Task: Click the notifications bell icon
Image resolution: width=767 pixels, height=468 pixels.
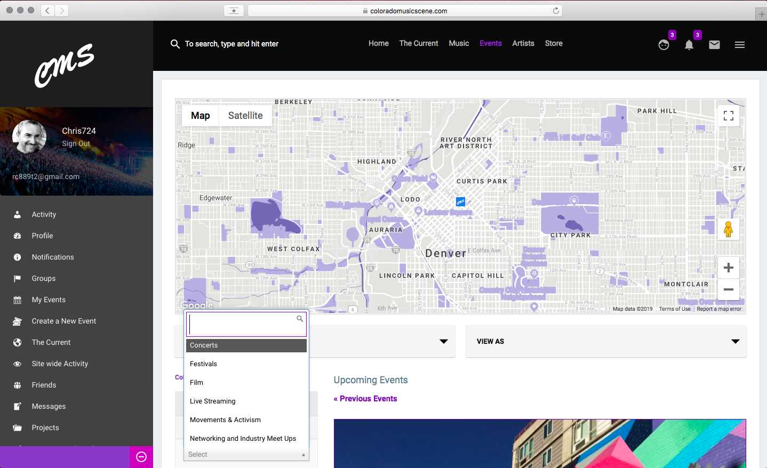Action: [x=689, y=45]
